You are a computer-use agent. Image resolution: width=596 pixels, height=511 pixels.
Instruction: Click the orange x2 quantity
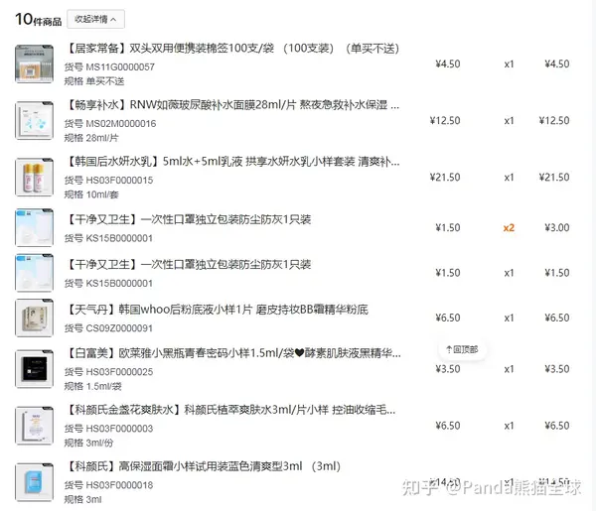[509, 228]
